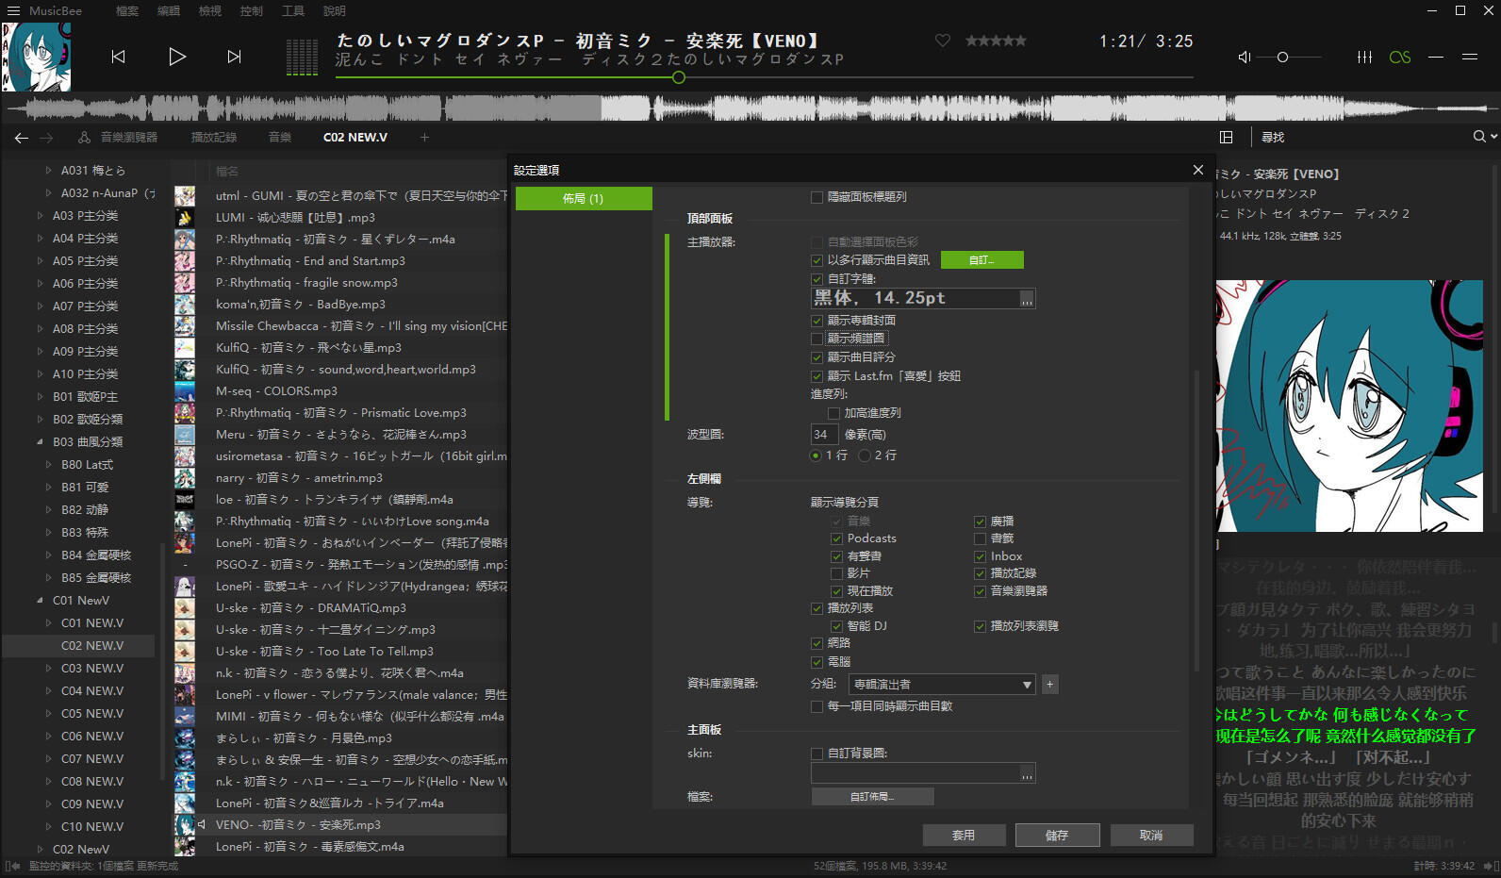
Task: Toggle the panel layout icon
Action: tap(1226, 137)
